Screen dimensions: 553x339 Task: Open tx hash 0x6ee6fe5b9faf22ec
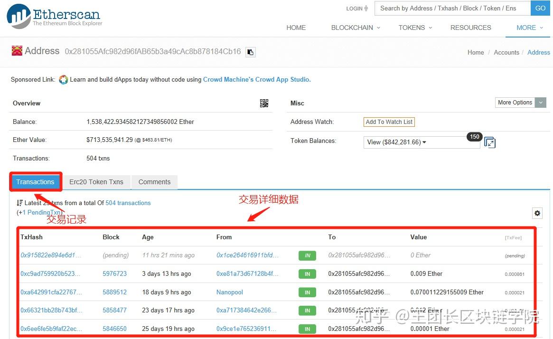click(51, 329)
